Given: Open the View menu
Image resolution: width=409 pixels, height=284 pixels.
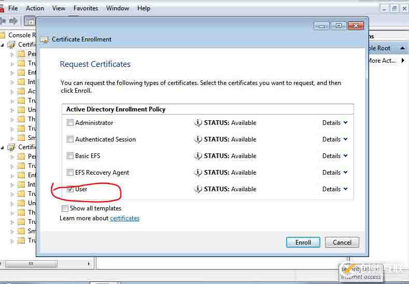Looking at the screenshot, I should click(x=59, y=8).
